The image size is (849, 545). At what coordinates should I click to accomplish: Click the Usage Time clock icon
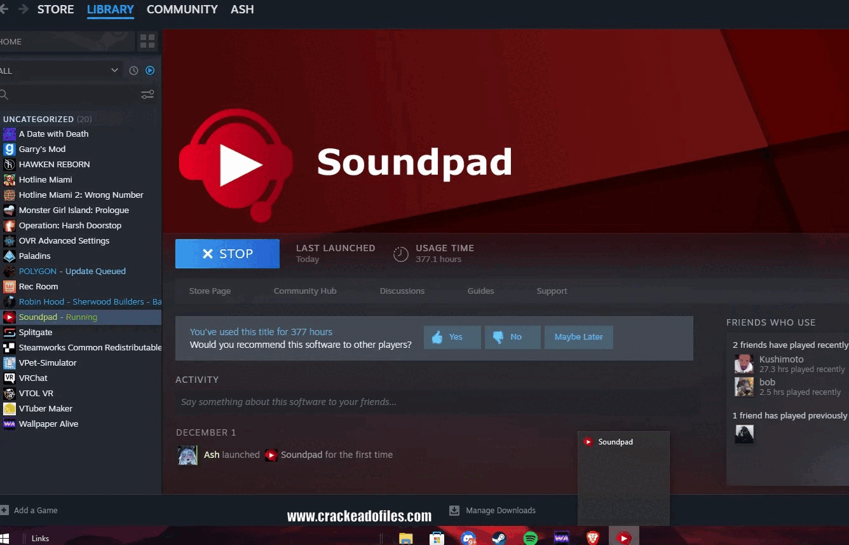click(401, 254)
